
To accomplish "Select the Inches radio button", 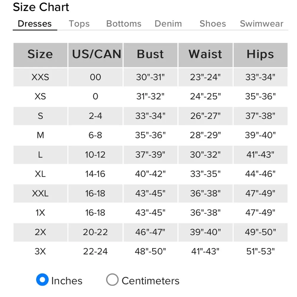I will click(x=42, y=280).
